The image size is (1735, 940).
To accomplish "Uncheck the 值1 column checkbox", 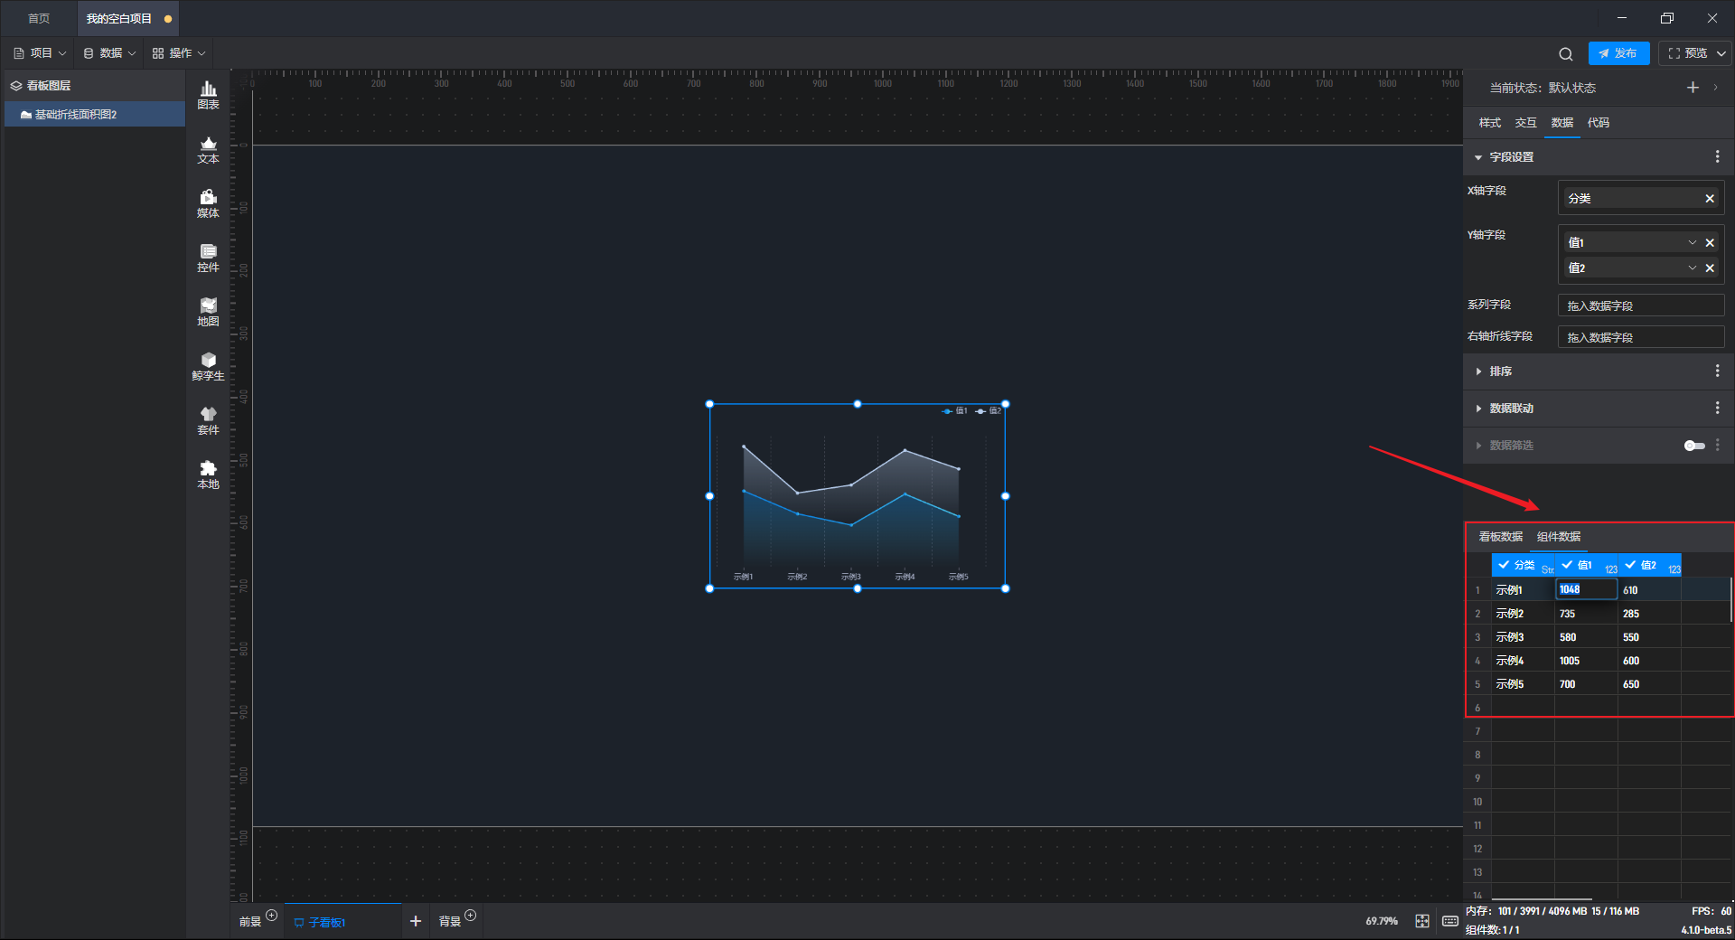I will (1567, 565).
